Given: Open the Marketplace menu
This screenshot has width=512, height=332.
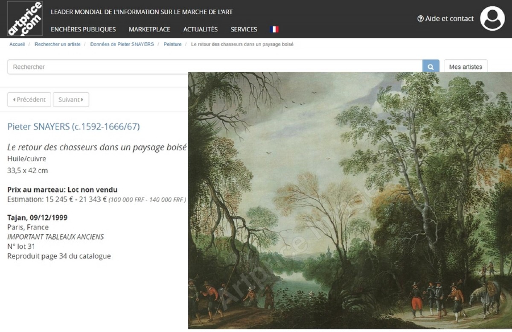Looking at the screenshot, I should (x=149, y=29).
